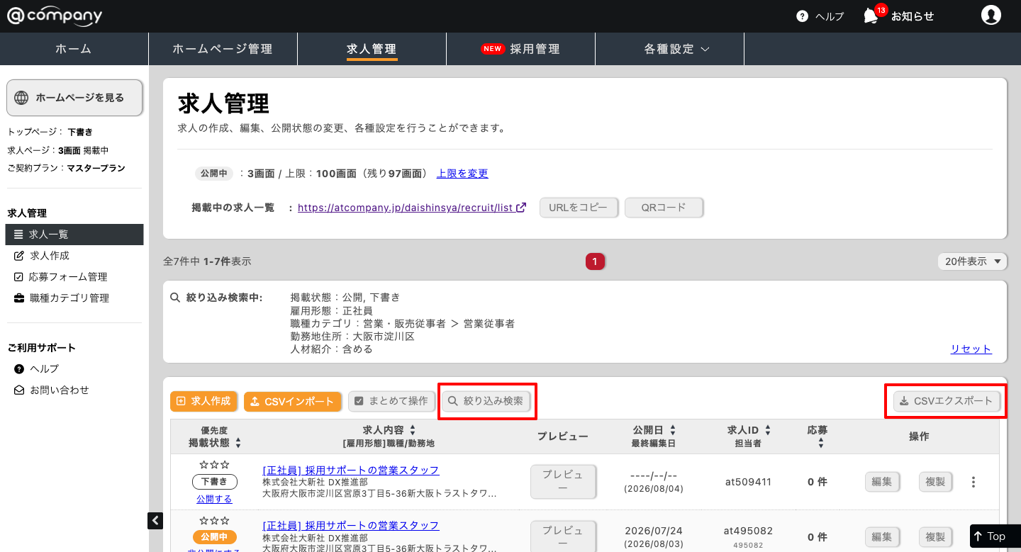Switch to ホームページ管理 tab
This screenshot has height=552, width=1021.
[x=223, y=49]
